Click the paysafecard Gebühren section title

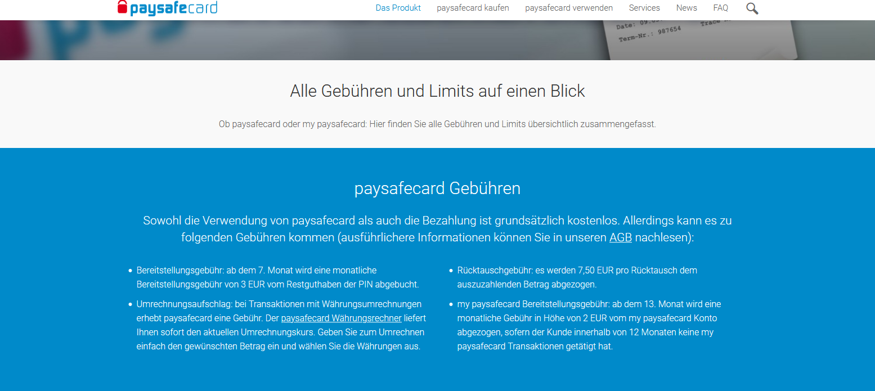tap(437, 188)
